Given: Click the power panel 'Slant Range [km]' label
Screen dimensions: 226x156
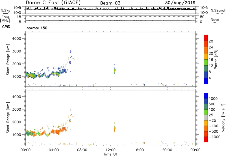Looking at the screenshot, I should 8,59.
